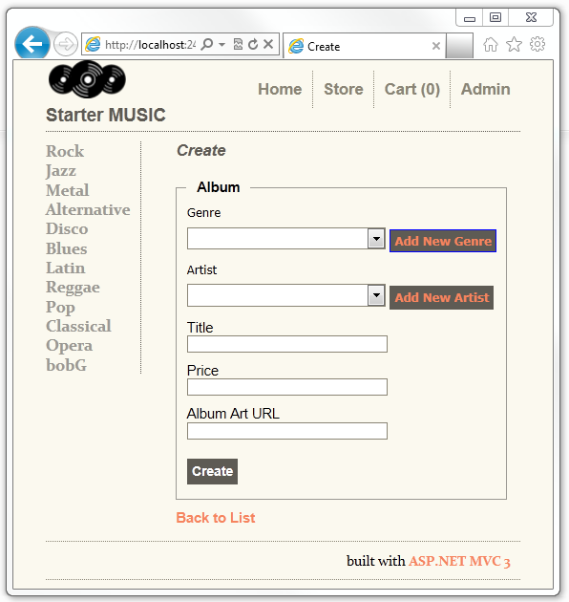Browse the Pop genre
The height and width of the screenshot is (602, 569).
pyautogui.click(x=60, y=307)
